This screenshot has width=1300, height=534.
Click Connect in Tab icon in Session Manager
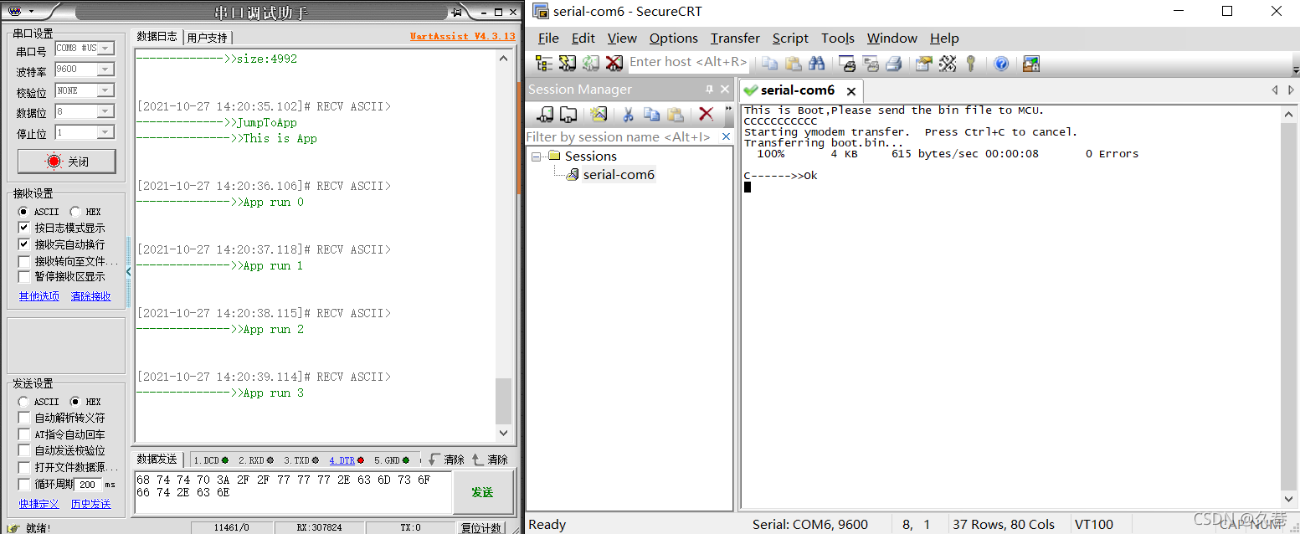[x=568, y=114]
